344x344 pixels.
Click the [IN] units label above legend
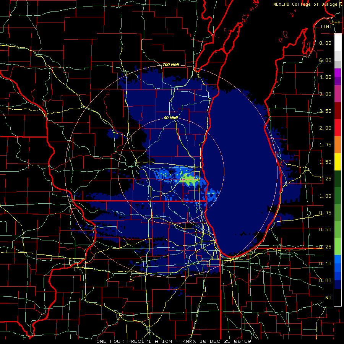(326, 26)
